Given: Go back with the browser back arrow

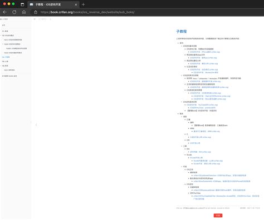Looking at the screenshot, I should [5, 12].
